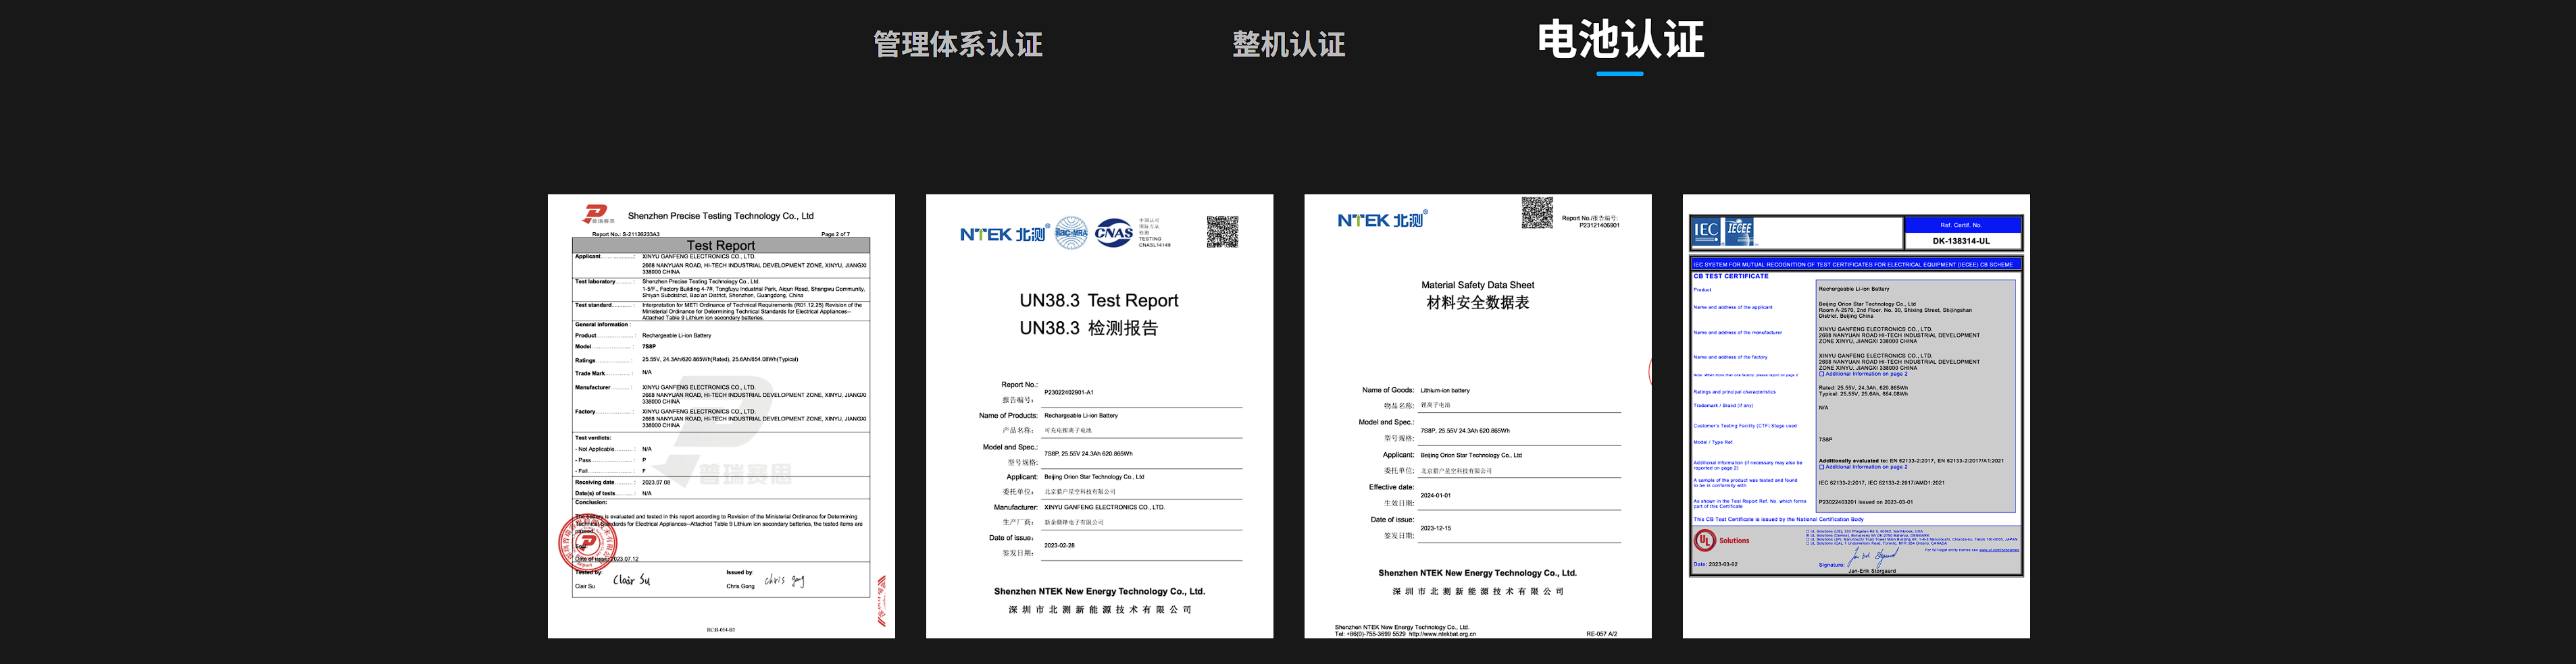This screenshot has height=664, width=2576.
Task: Click the red round stamp on the Precise Testing report
Action: 587,543
